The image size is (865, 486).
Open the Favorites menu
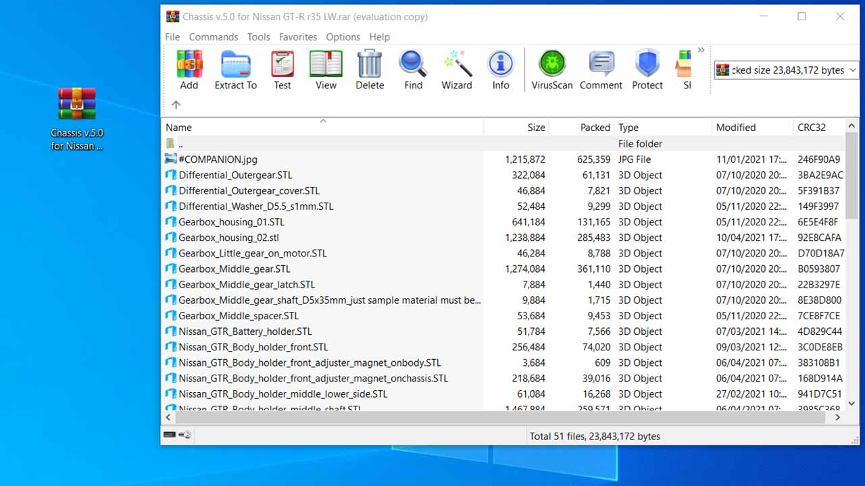[298, 37]
